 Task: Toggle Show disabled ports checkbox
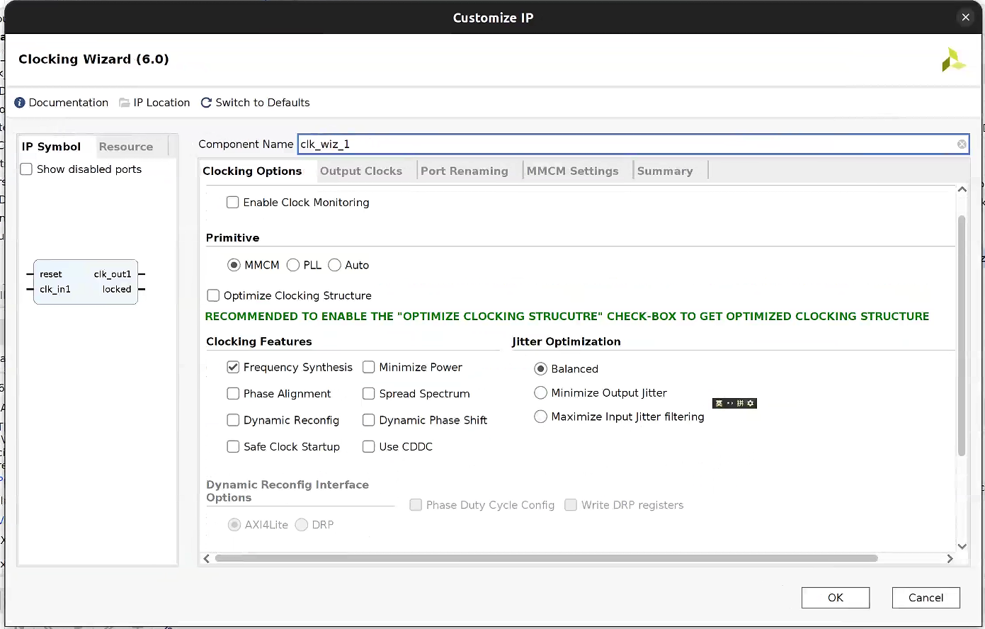pos(26,169)
